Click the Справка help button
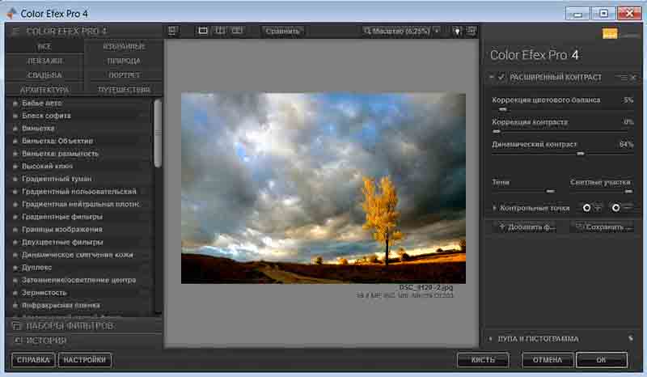Screen dimensions: 647x377 (33, 360)
